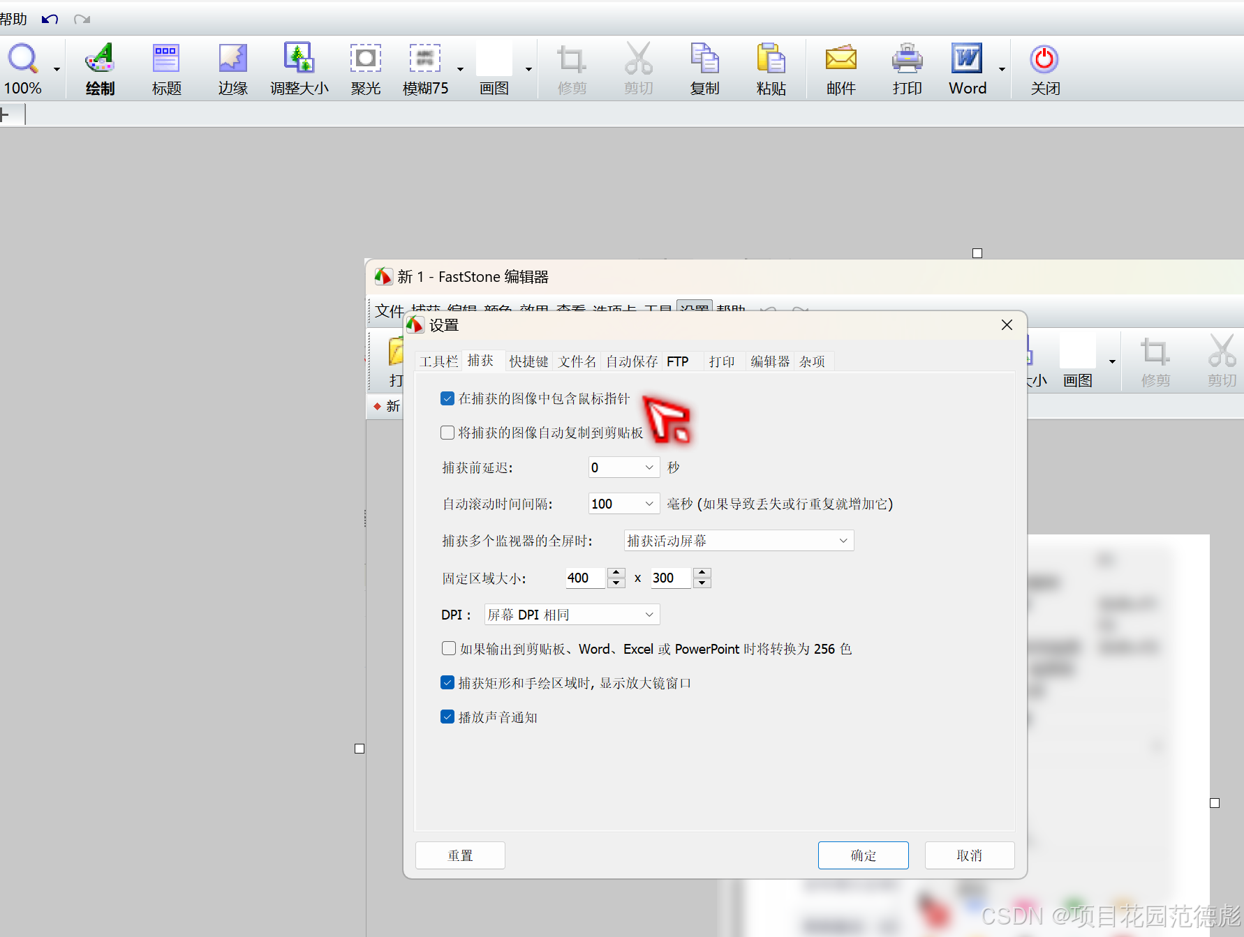Send image to Word icon
The image size is (1244, 937).
pos(967,59)
